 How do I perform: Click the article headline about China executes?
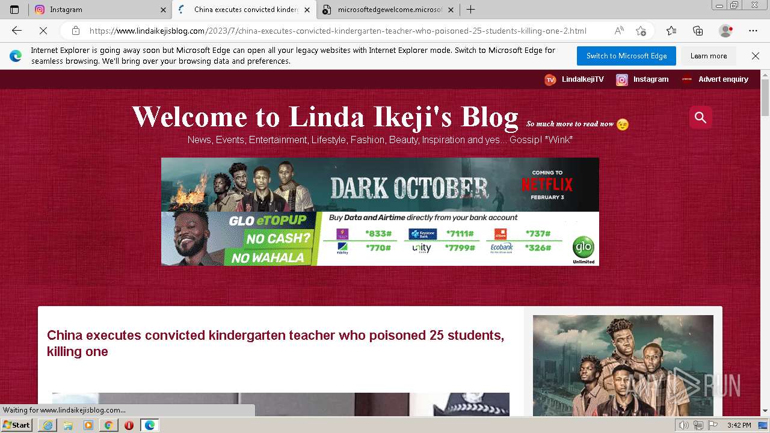276,343
